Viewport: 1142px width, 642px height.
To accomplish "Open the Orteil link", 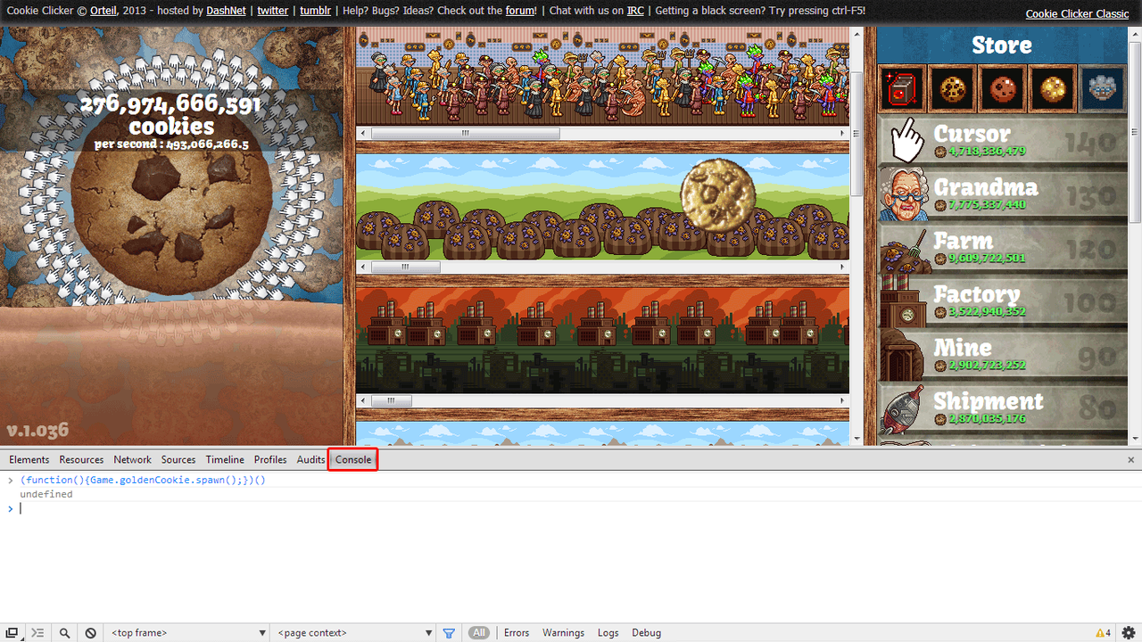I will pos(105,11).
